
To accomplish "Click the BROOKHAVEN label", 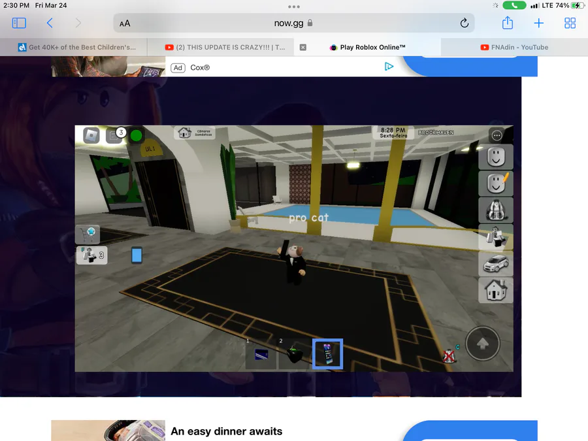I will point(436,133).
